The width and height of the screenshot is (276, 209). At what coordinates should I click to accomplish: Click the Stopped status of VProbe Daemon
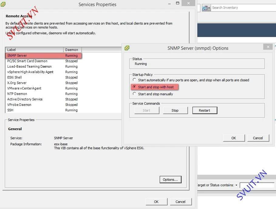click(71, 105)
